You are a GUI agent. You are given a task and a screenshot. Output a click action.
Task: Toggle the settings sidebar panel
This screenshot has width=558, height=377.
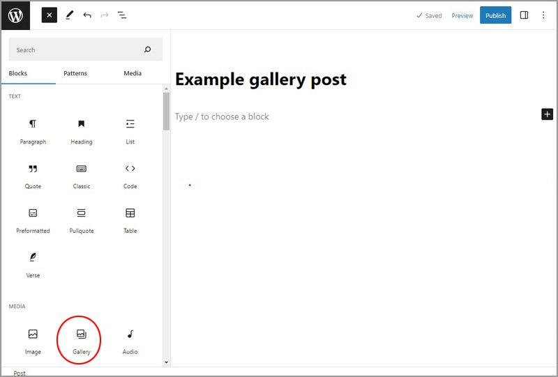(524, 15)
